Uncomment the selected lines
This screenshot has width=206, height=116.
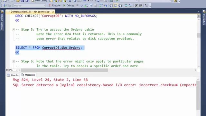[x=130, y=6]
